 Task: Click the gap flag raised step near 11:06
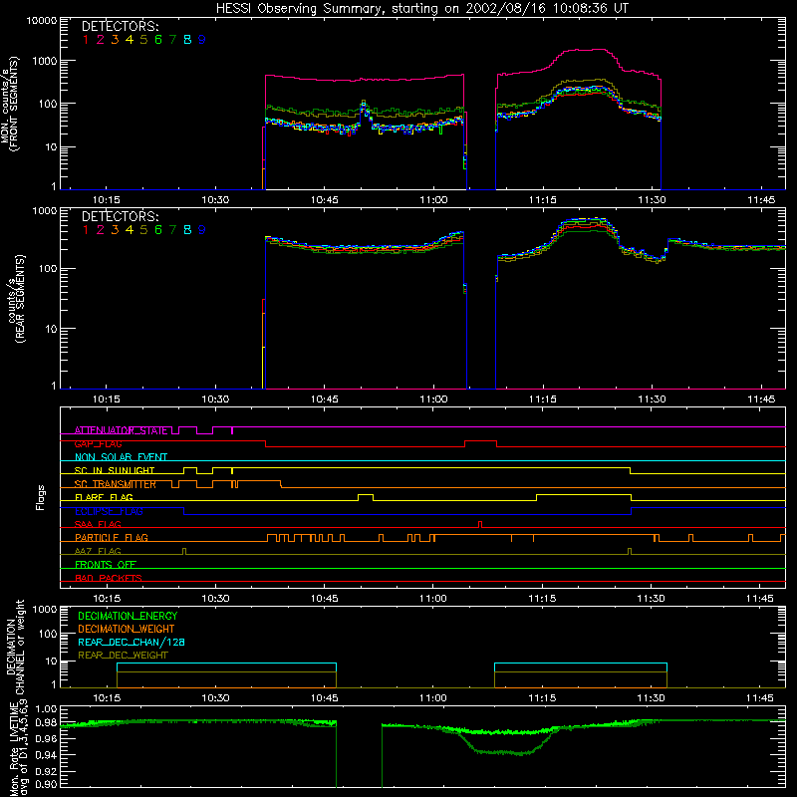click(480, 441)
